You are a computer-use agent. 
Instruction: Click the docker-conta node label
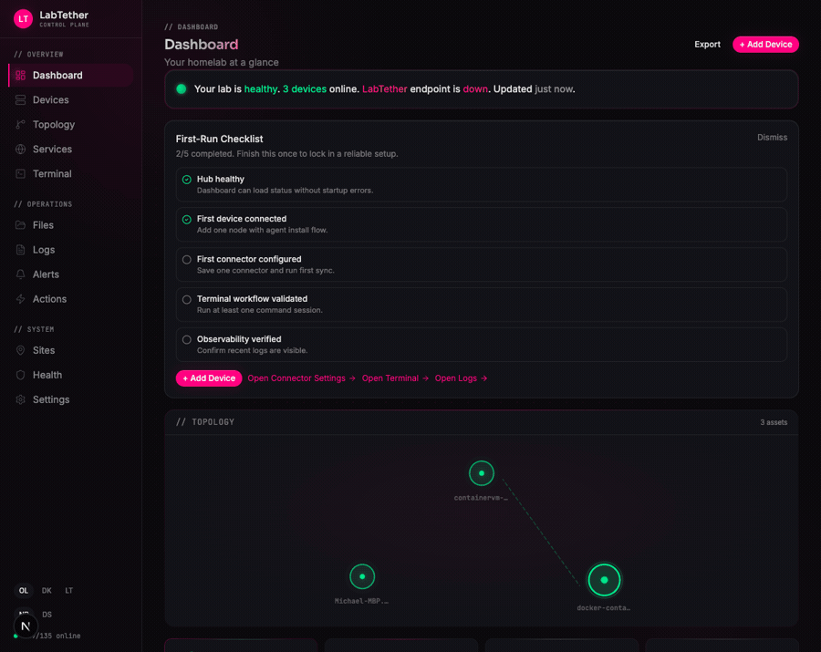coord(603,607)
